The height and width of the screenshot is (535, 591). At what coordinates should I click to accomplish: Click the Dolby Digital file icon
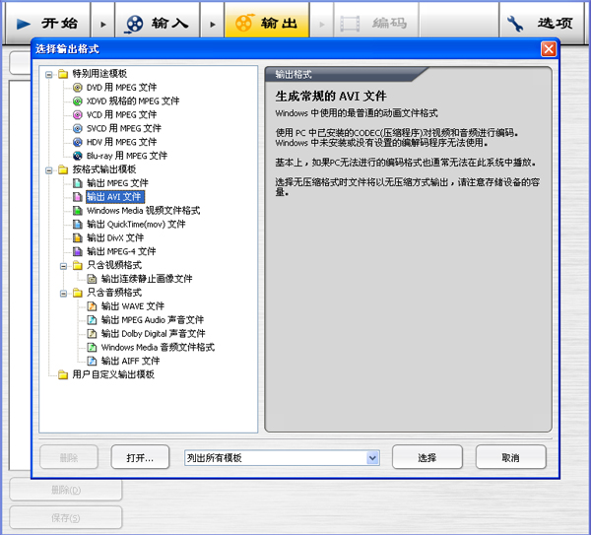92,334
